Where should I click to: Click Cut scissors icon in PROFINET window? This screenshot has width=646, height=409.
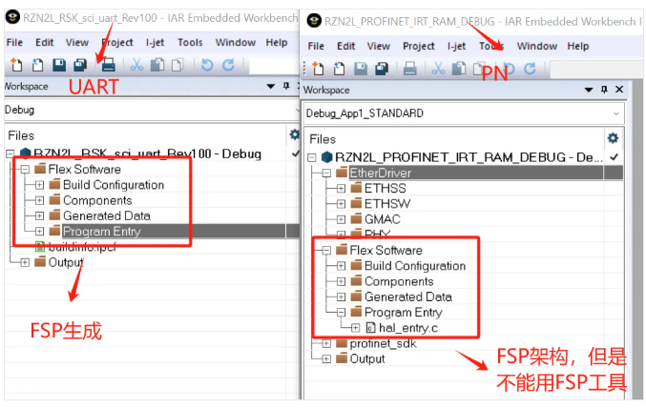point(438,69)
